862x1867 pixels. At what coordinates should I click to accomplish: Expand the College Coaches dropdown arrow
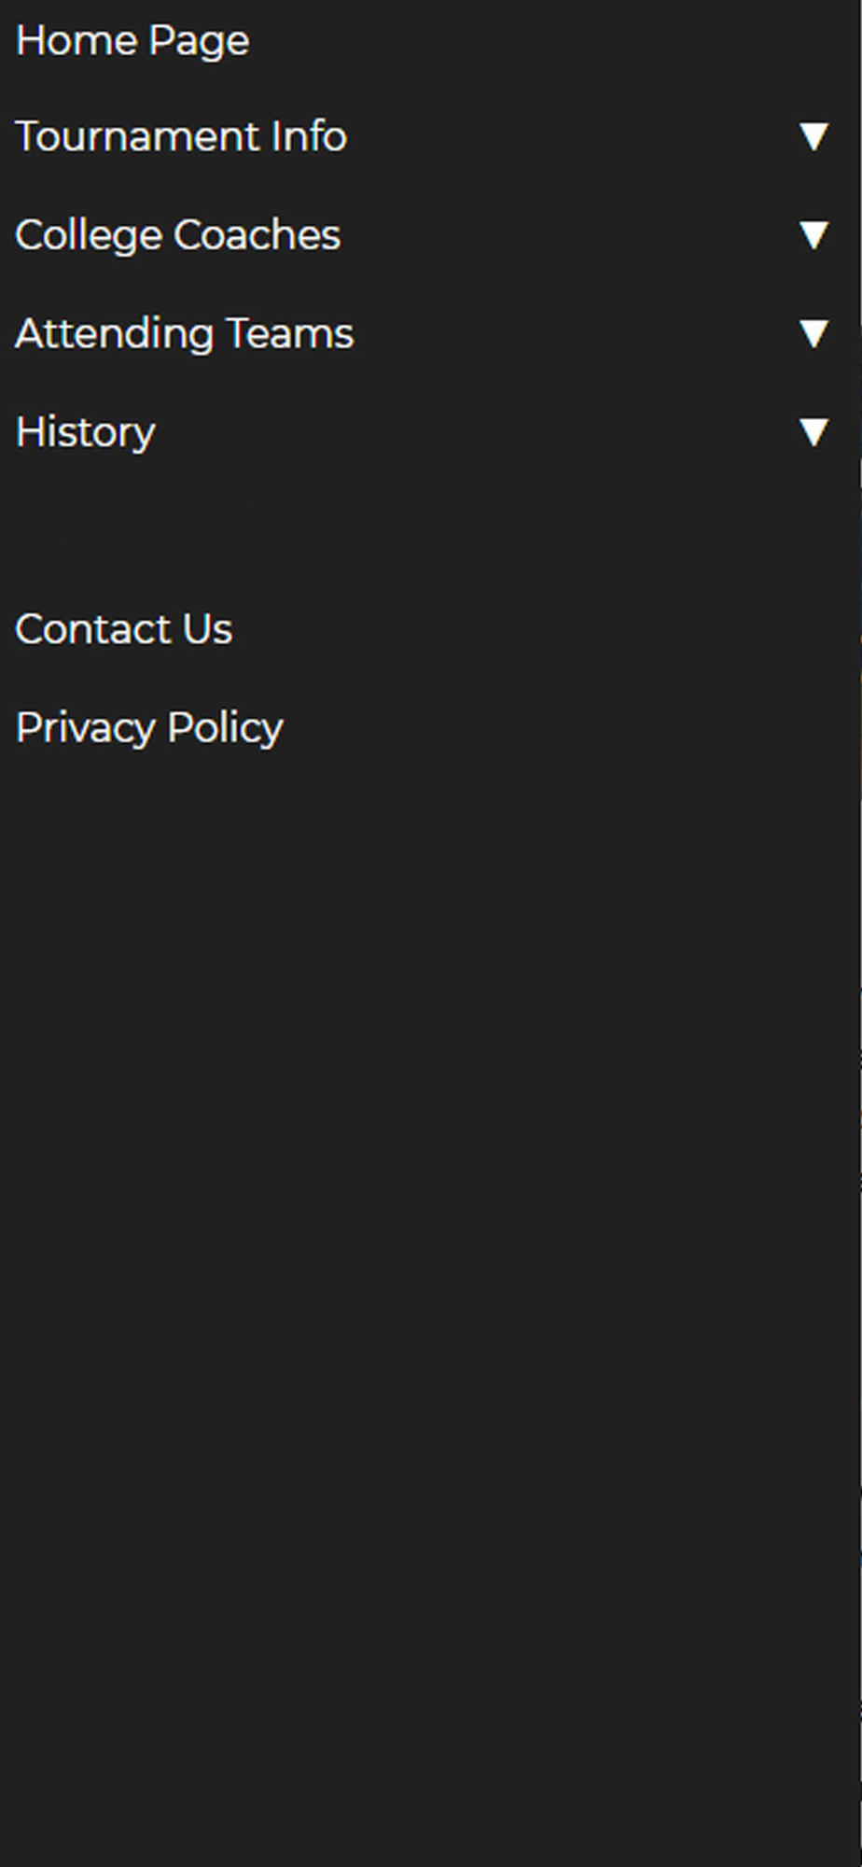(x=813, y=235)
